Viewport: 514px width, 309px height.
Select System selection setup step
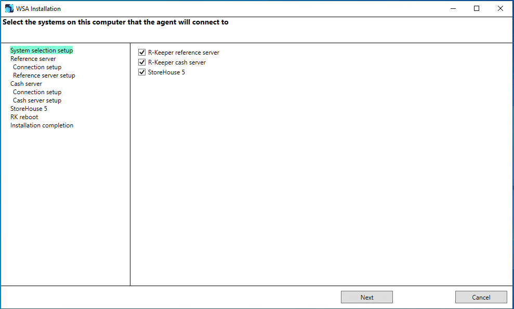pyautogui.click(x=42, y=50)
